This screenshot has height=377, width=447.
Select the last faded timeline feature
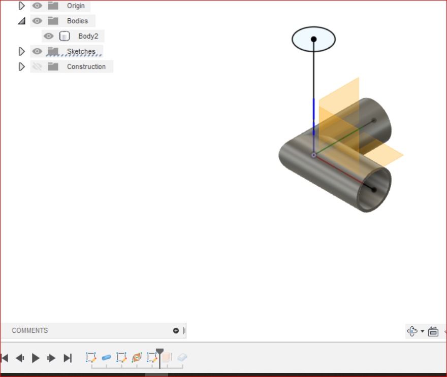[x=182, y=357]
